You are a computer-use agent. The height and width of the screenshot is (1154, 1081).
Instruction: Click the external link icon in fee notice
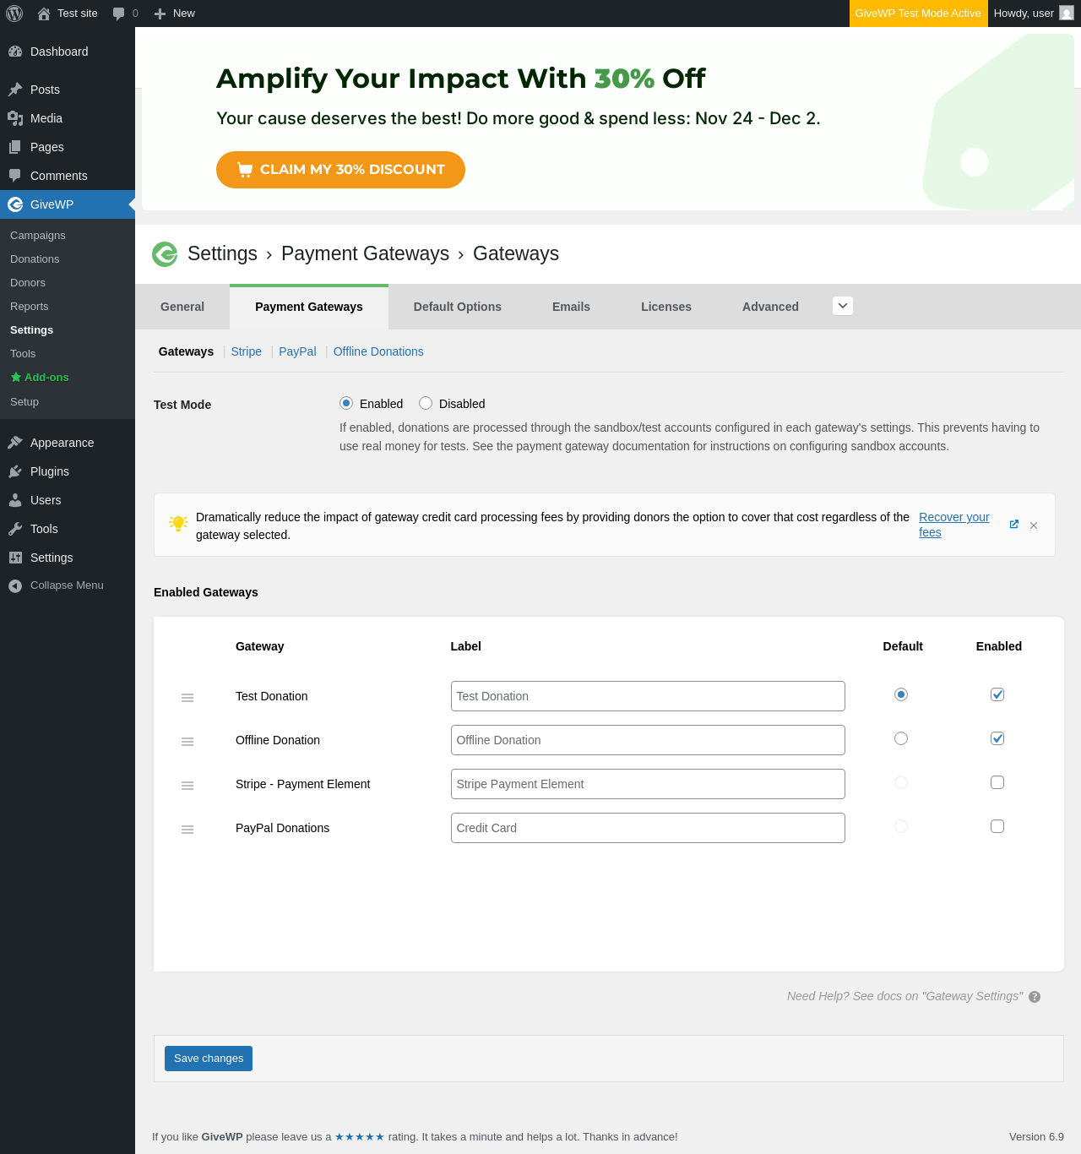coord(1014,525)
